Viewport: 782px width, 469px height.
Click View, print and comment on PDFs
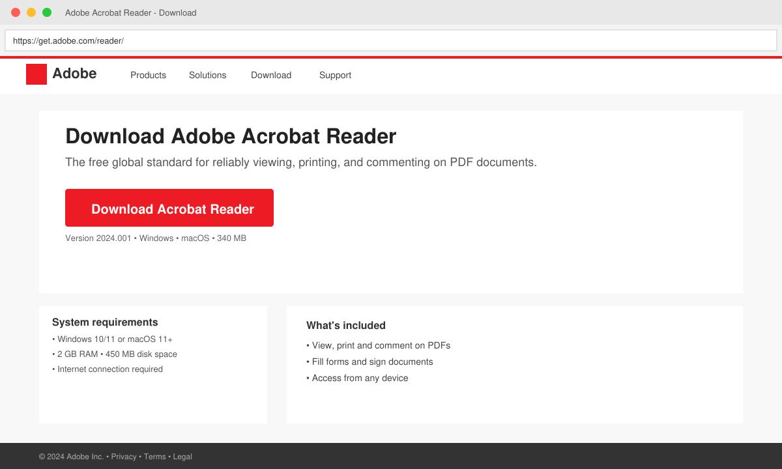click(378, 345)
